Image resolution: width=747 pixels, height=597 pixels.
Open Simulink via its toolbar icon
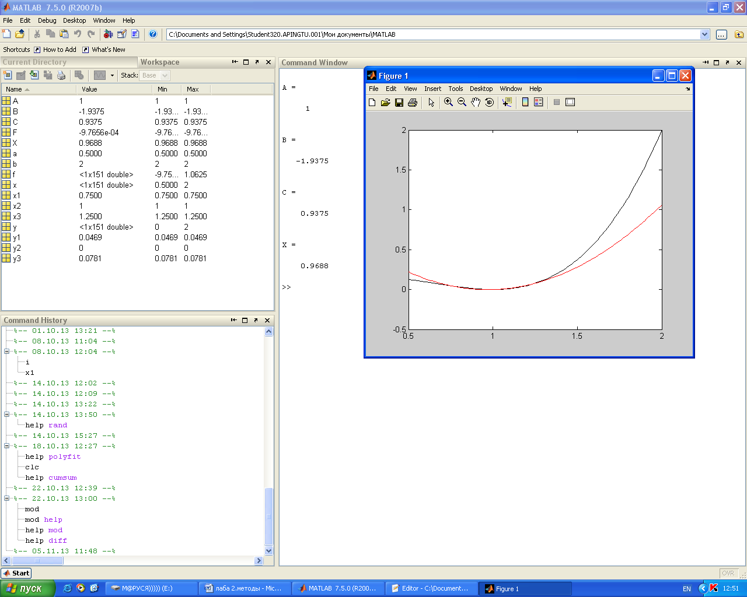point(109,34)
